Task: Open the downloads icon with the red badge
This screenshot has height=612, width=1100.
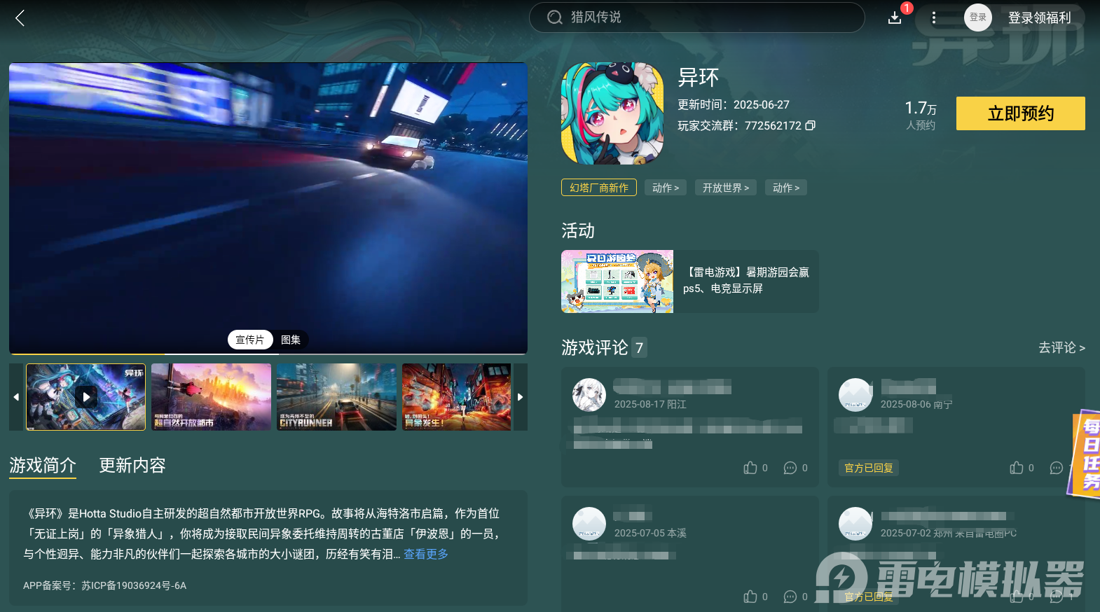Action: [x=895, y=18]
